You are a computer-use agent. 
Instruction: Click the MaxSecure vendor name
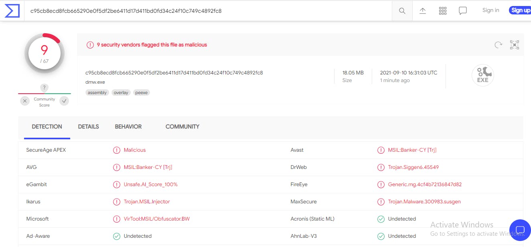point(304,202)
